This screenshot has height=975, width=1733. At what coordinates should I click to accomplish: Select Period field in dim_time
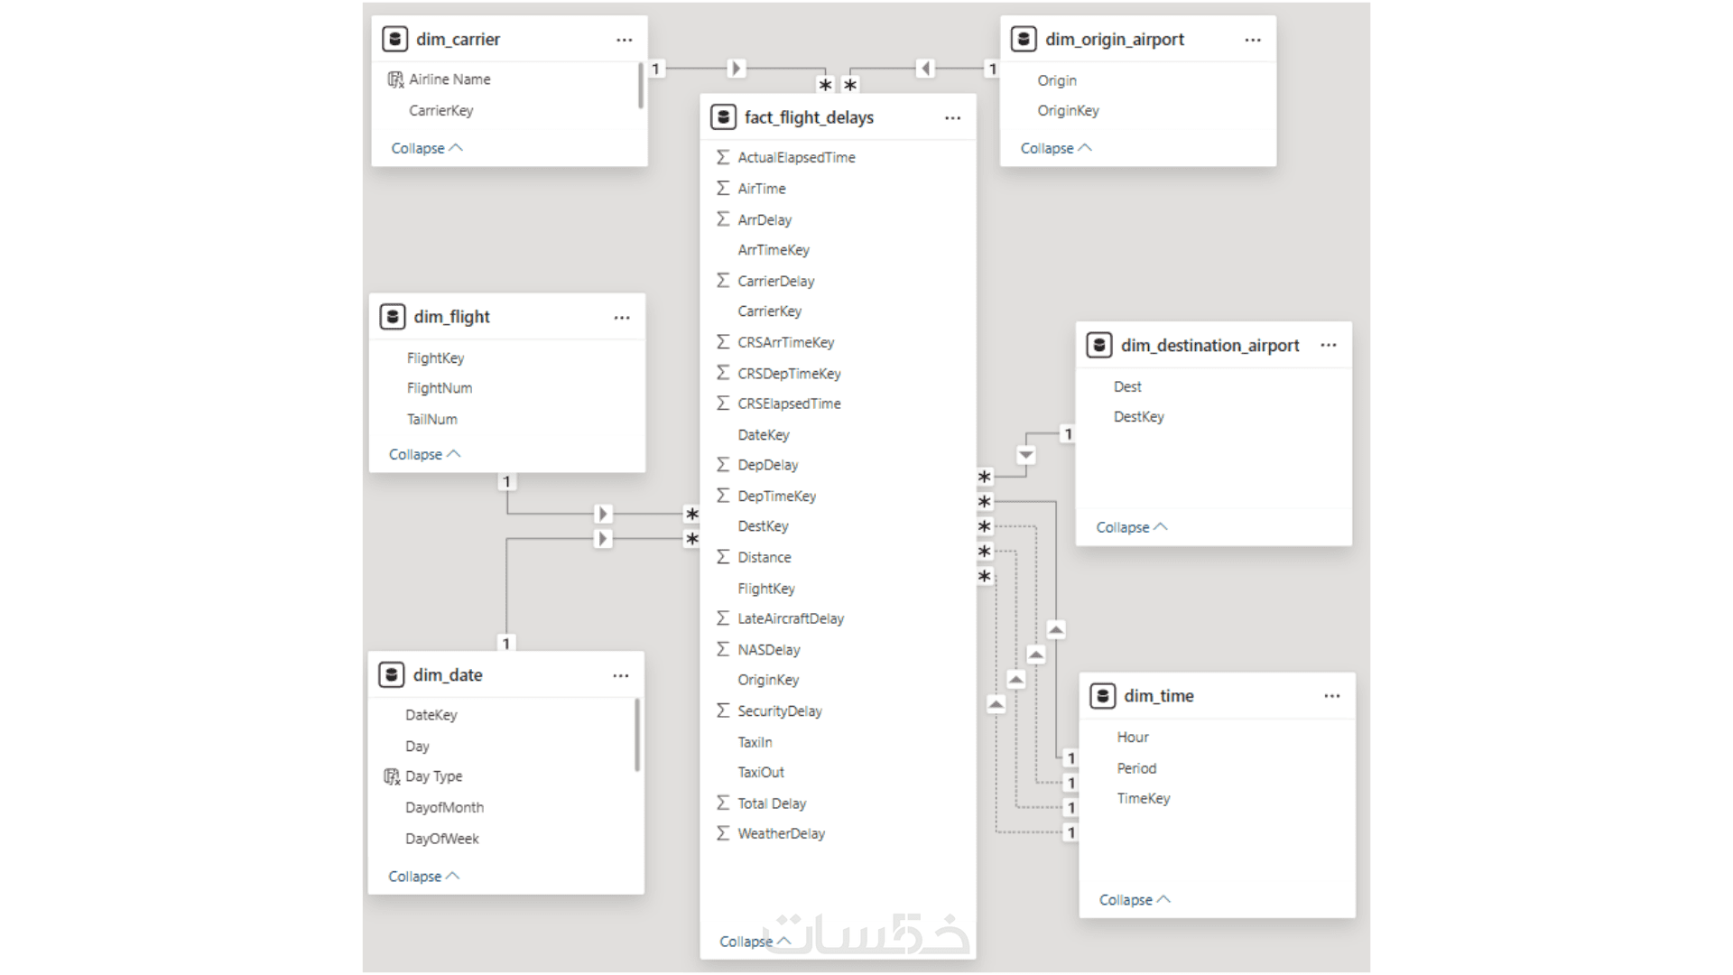[1136, 768]
